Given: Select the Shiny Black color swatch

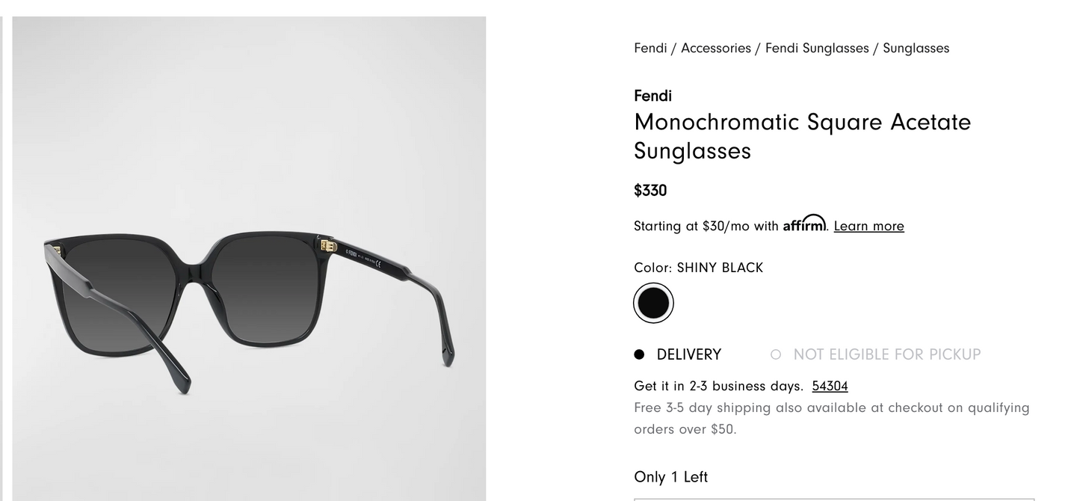Looking at the screenshot, I should tap(653, 303).
